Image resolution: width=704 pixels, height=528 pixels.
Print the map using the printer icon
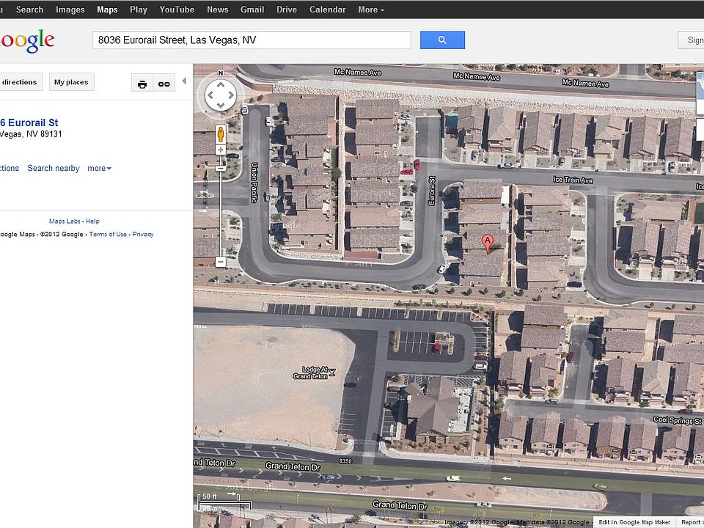point(142,83)
